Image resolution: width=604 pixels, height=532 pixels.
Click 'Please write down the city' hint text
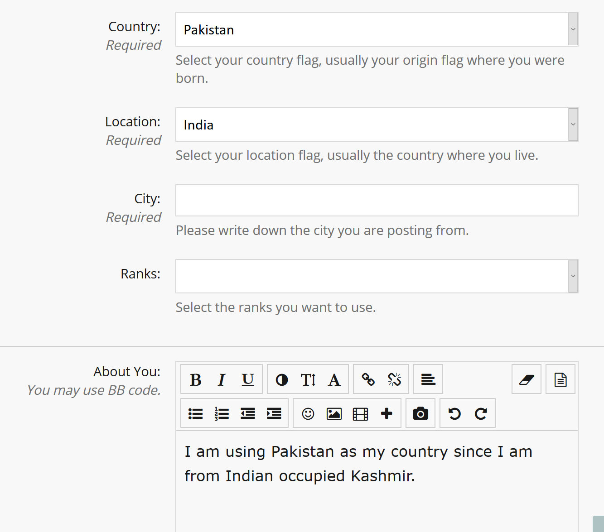(x=322, y=230)
